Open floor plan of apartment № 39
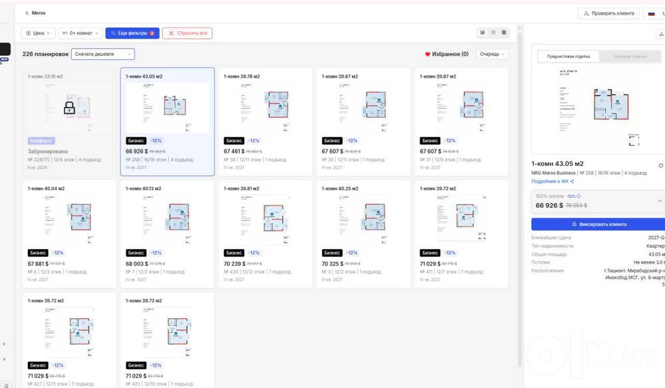 (363, 108)
